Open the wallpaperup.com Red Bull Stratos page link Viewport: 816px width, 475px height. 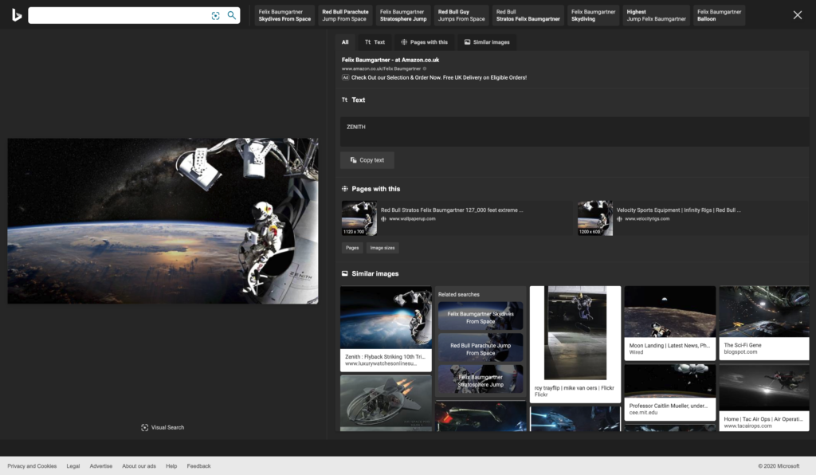coord(452,210)
